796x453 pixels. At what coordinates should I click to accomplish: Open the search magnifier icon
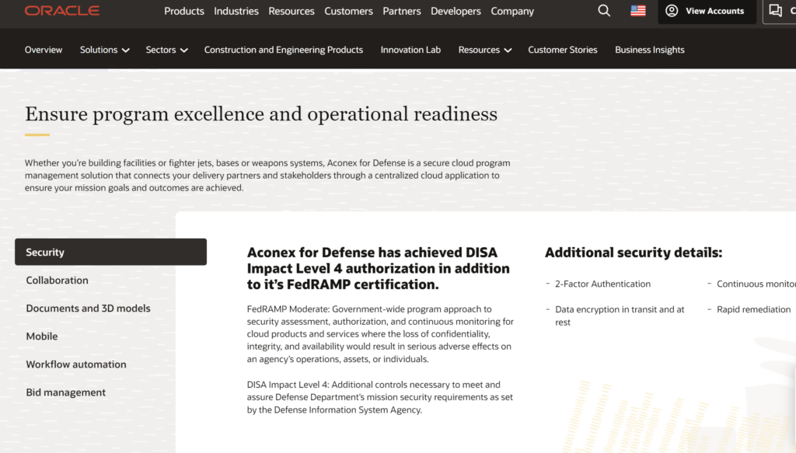(604, 11)
